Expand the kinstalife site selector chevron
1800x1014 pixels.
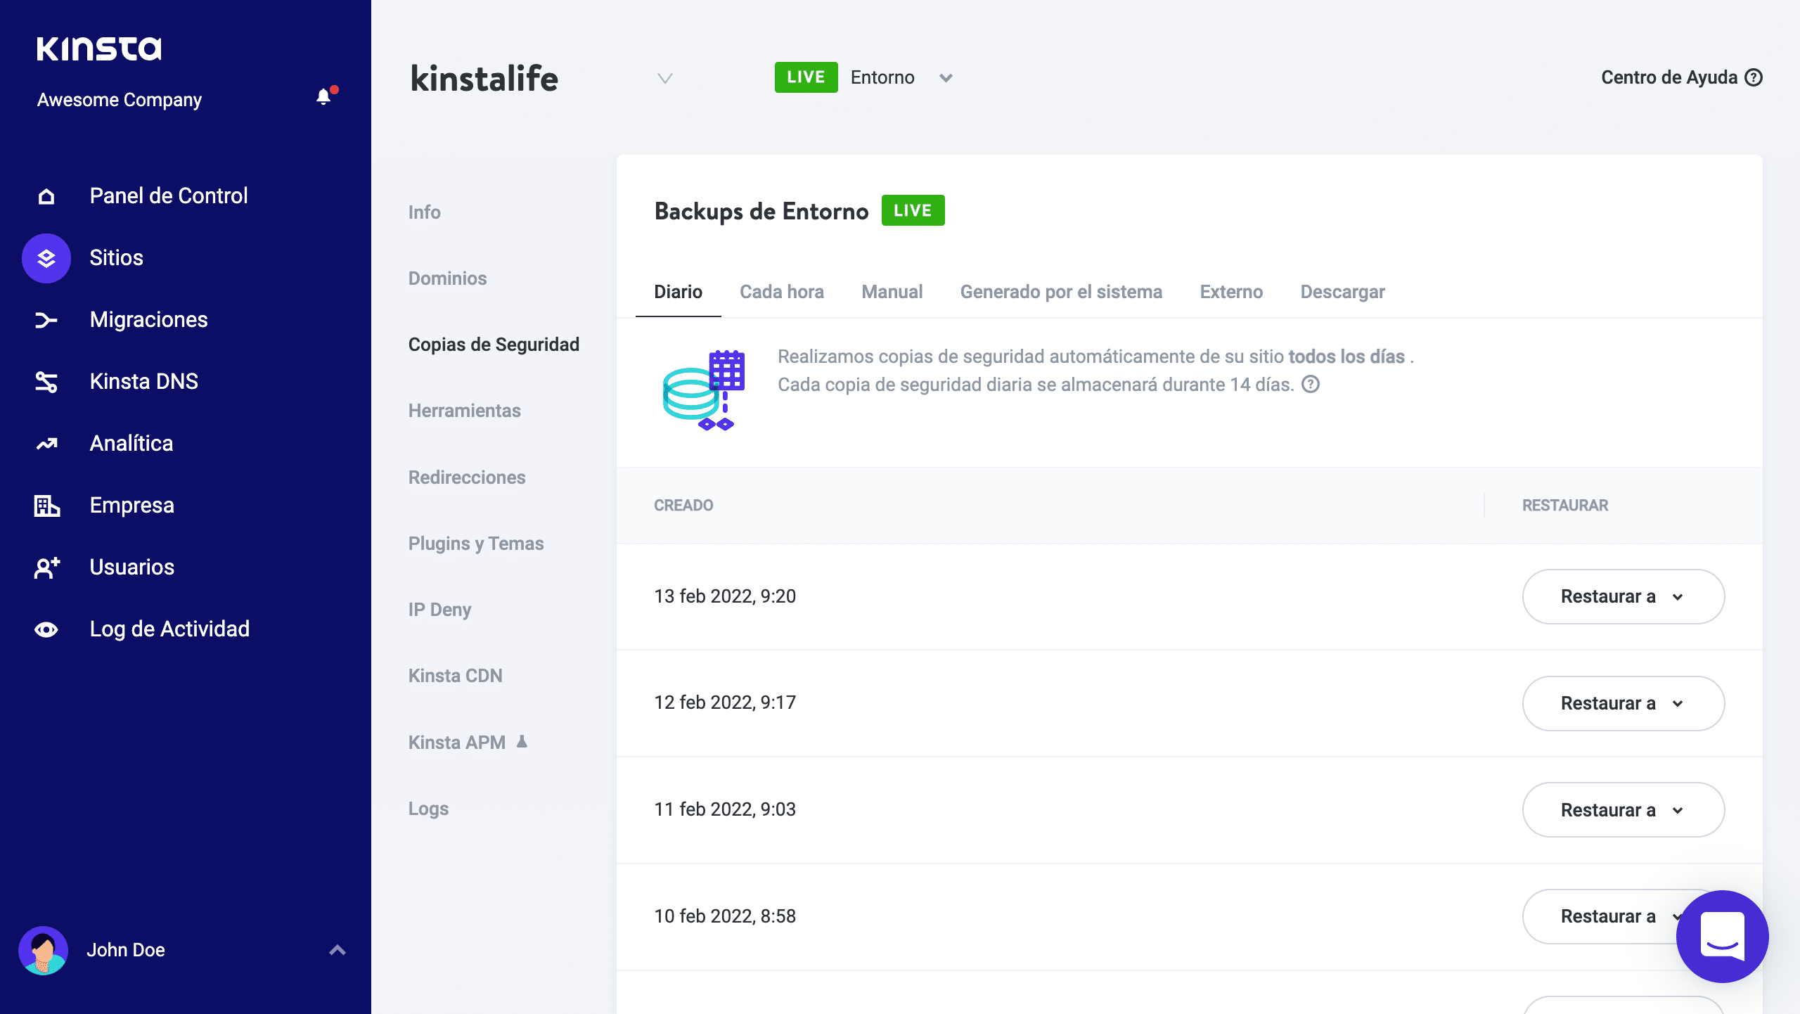point(664,78)
